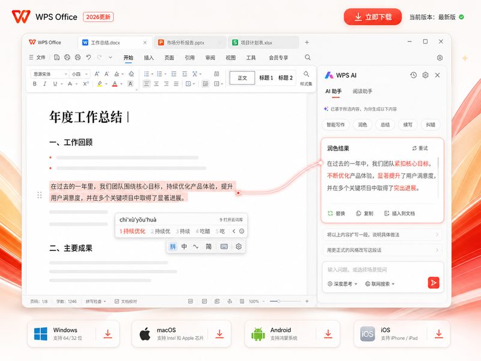Open the font name dropdown 思源宋体
The height and width of the screenshot is (361, 481).
(x=49, y=74)
